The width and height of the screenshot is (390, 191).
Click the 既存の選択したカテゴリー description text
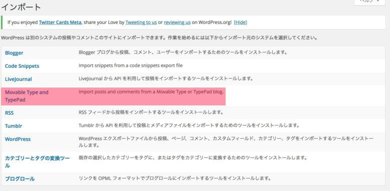point(193,158)
